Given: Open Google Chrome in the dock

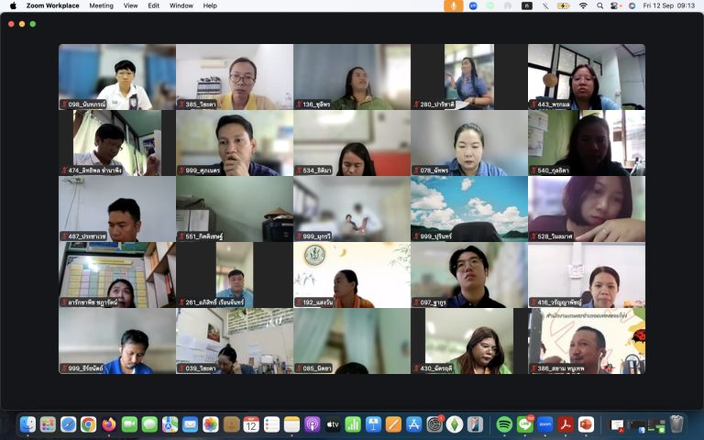Looking at the screenshot, I should click(89, 424).
